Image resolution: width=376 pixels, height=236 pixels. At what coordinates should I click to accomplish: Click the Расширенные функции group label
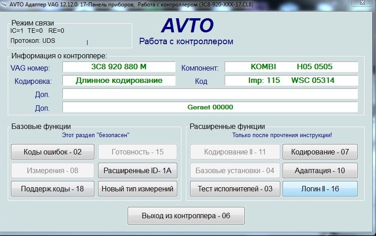click(227, 126)
